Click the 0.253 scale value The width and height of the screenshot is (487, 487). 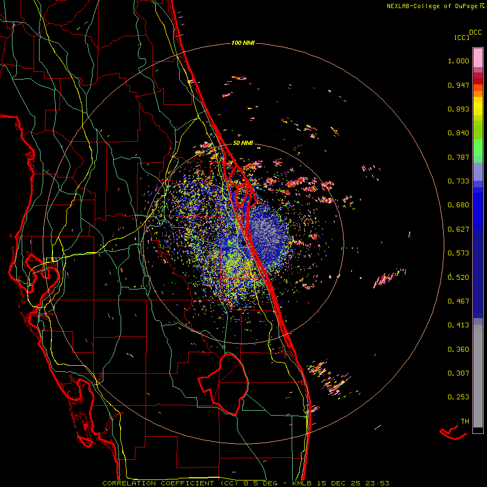[x=458, y=397]
